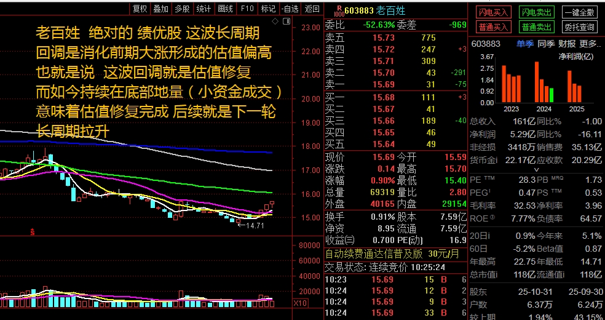Click the 年最高 value 22.75
605x320 pixels.
click(524, 262)
